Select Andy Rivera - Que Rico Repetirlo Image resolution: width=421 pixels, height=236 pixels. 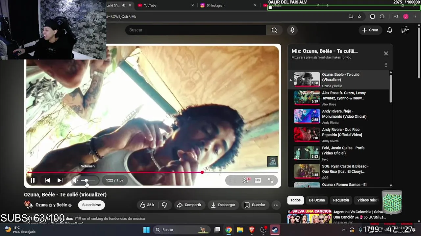338,135
